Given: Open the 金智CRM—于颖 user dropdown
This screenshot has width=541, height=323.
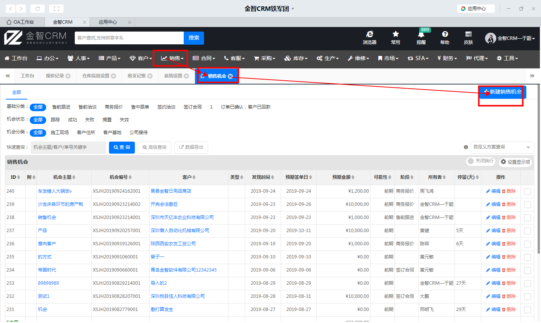Looking at the screenshot, I should (x=510, y=38).
